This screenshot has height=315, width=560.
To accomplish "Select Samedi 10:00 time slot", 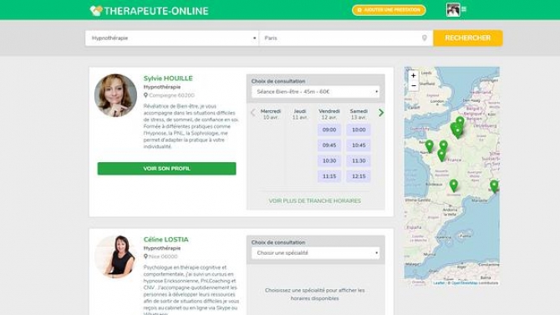I will 359,130.
